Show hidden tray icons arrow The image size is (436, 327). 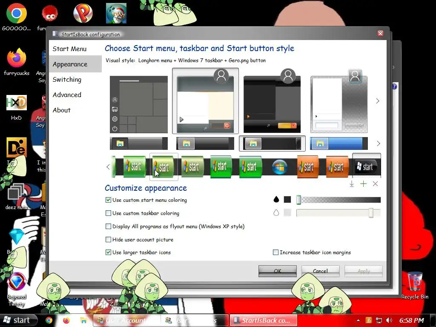[358, 321]
